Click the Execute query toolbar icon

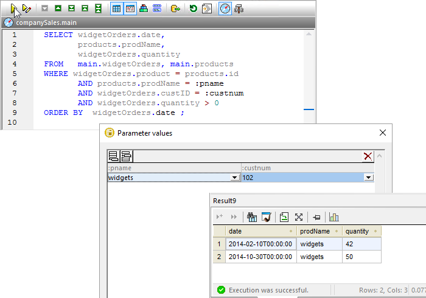click(13, 9)
